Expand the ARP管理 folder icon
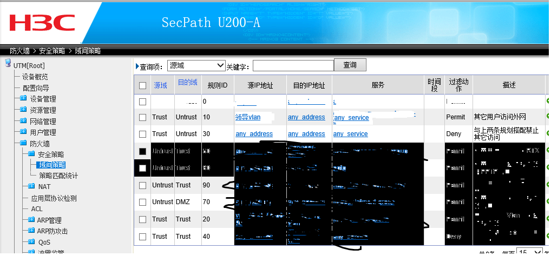The height and width of the screenshot is (256, 551). (31, 220)
